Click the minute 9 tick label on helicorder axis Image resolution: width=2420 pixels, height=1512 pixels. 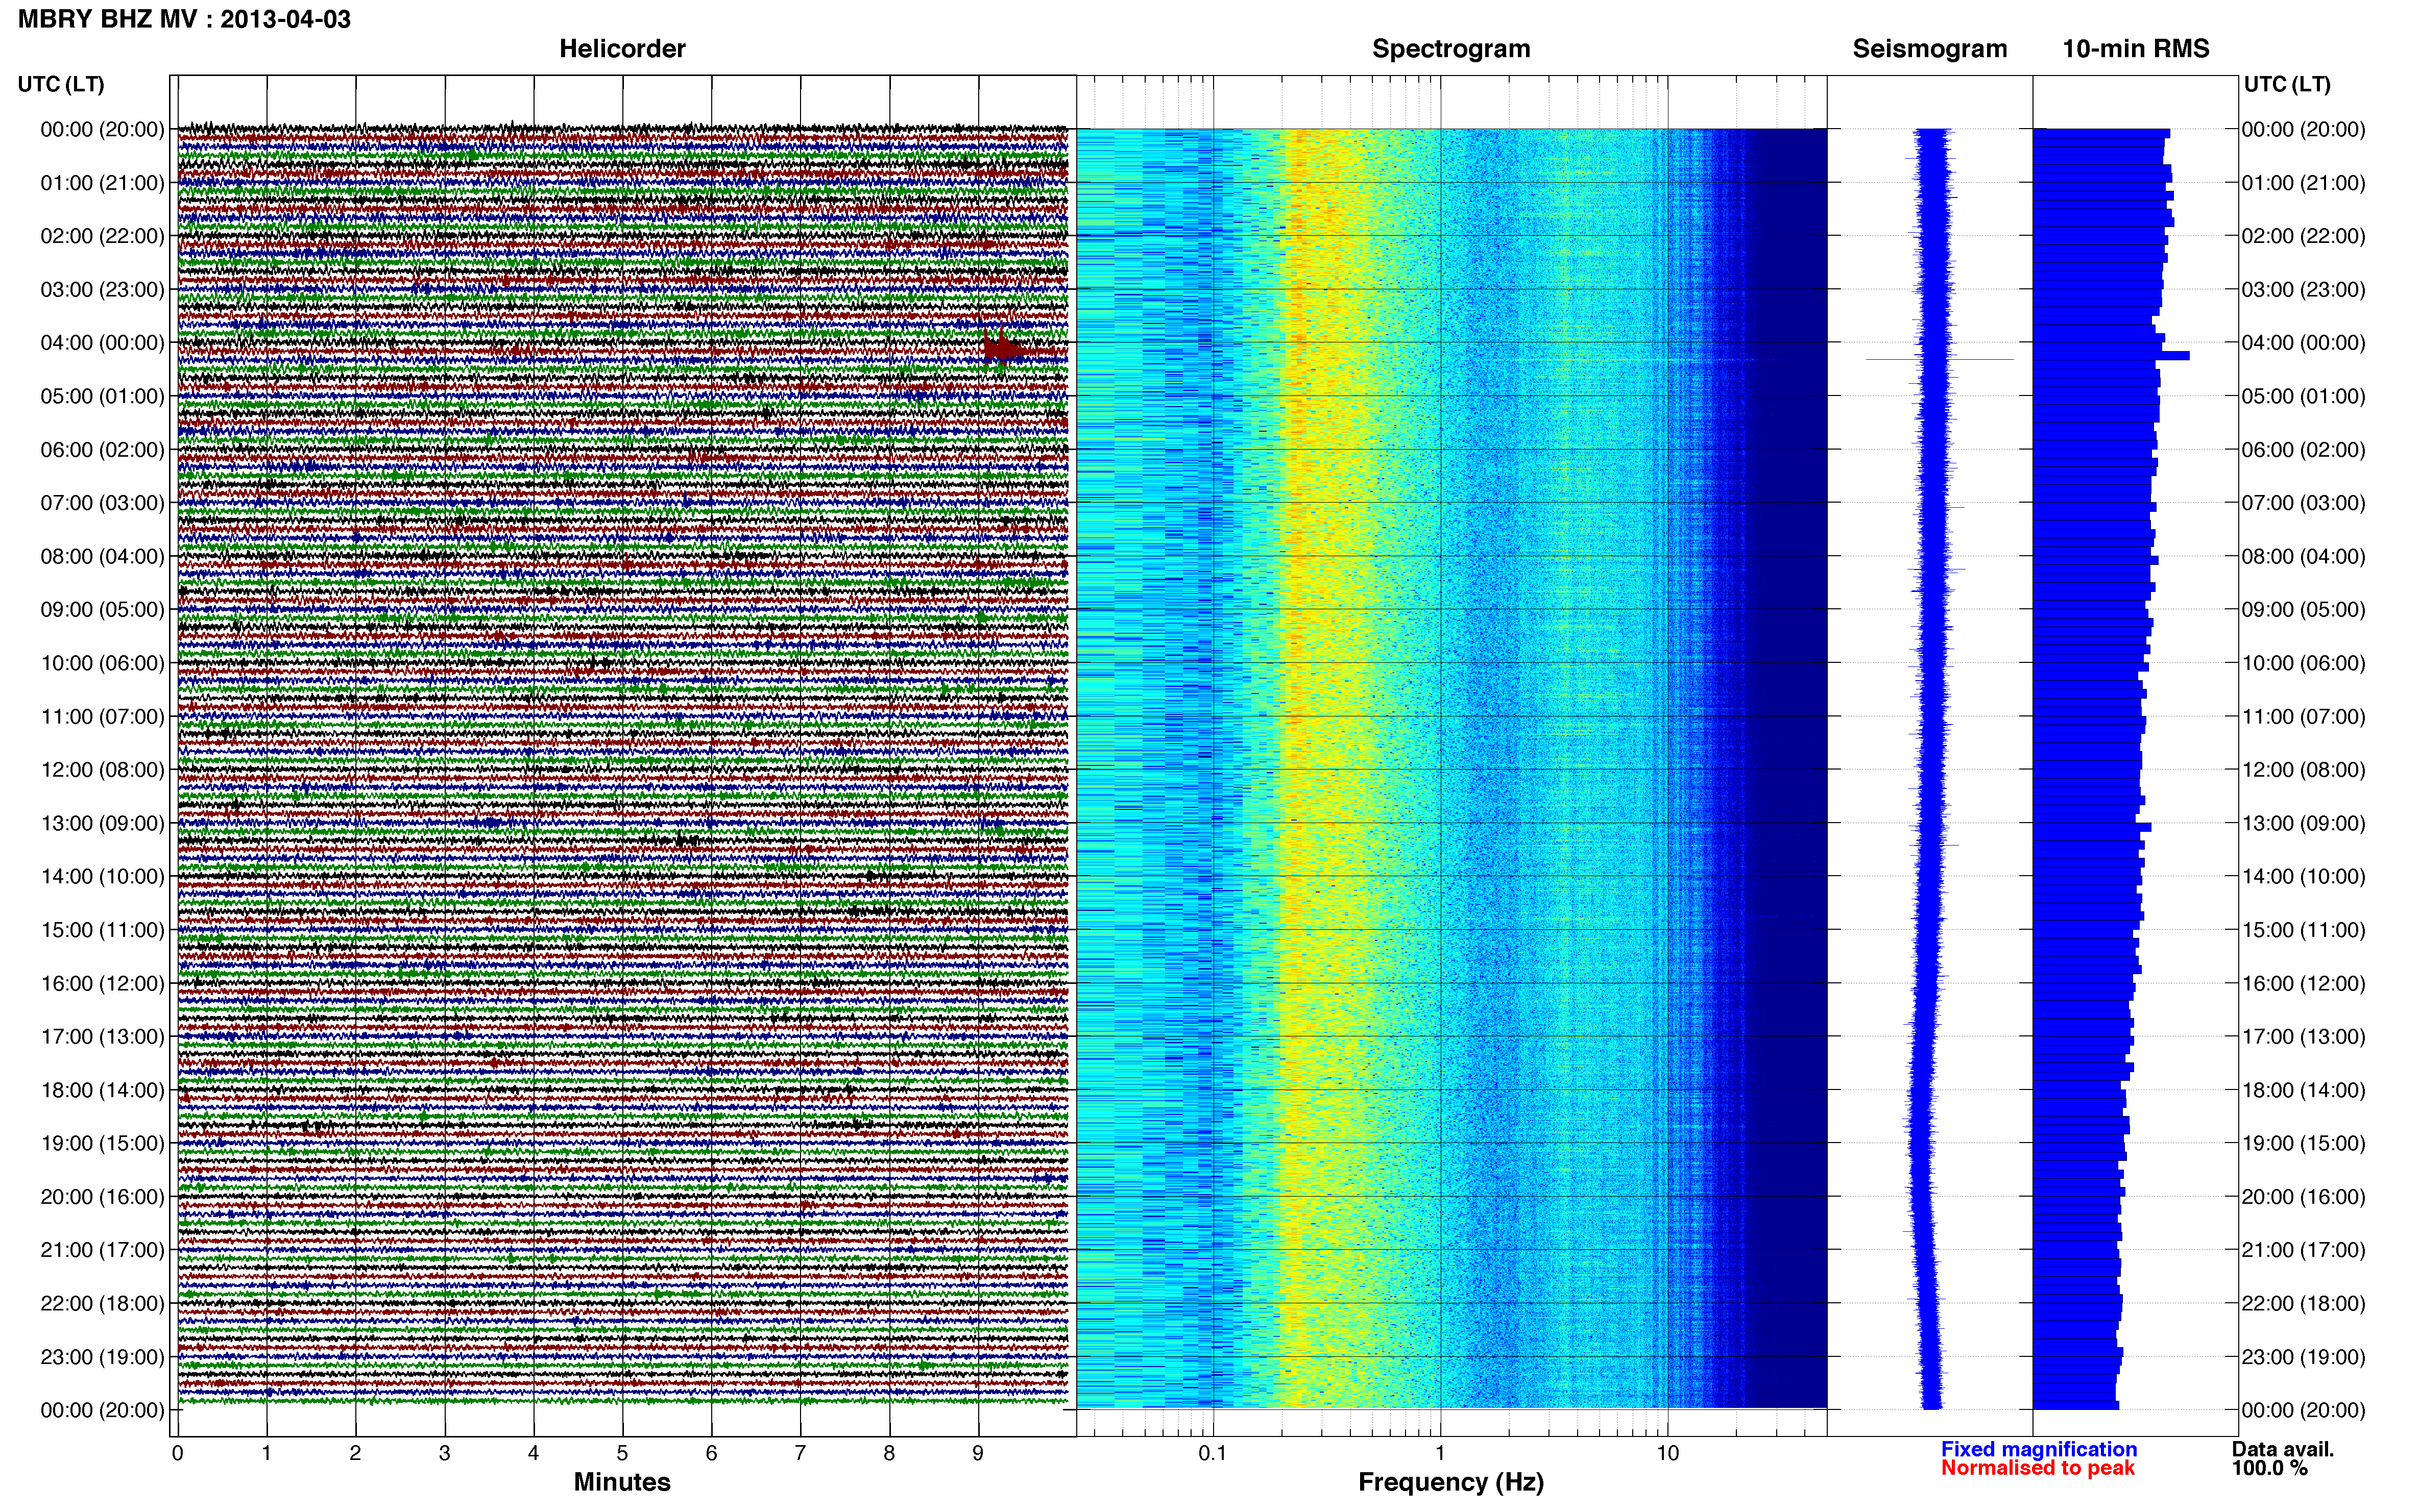tap(978, 1453)
